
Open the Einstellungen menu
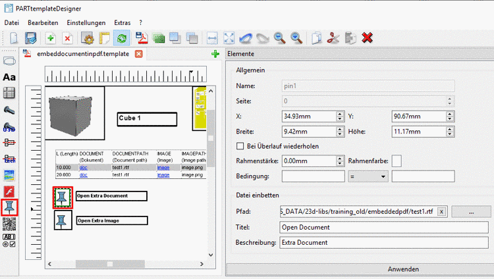tap(86, 22)
